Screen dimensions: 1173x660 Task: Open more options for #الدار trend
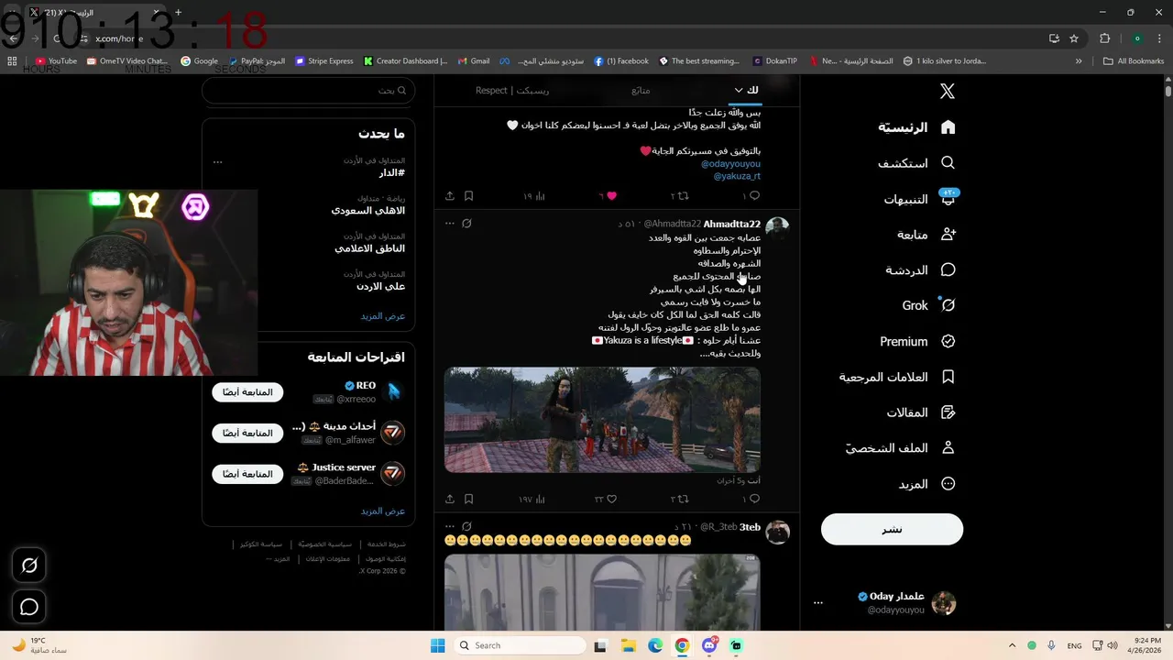pos(217,161)
